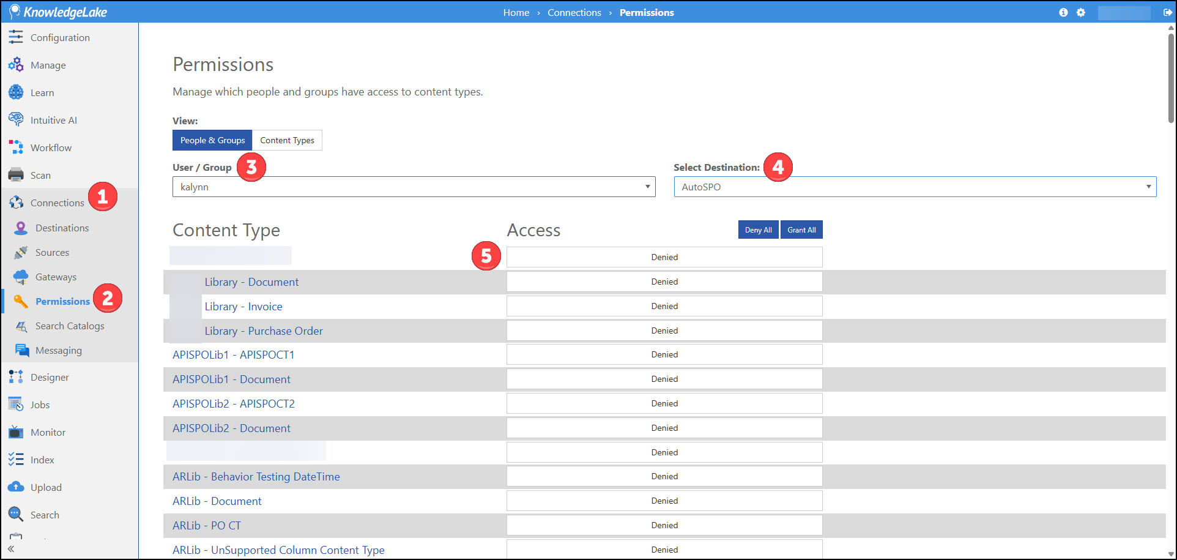Open the Workflow sidebar icon

pyautogui.click(x=16, y=147)
